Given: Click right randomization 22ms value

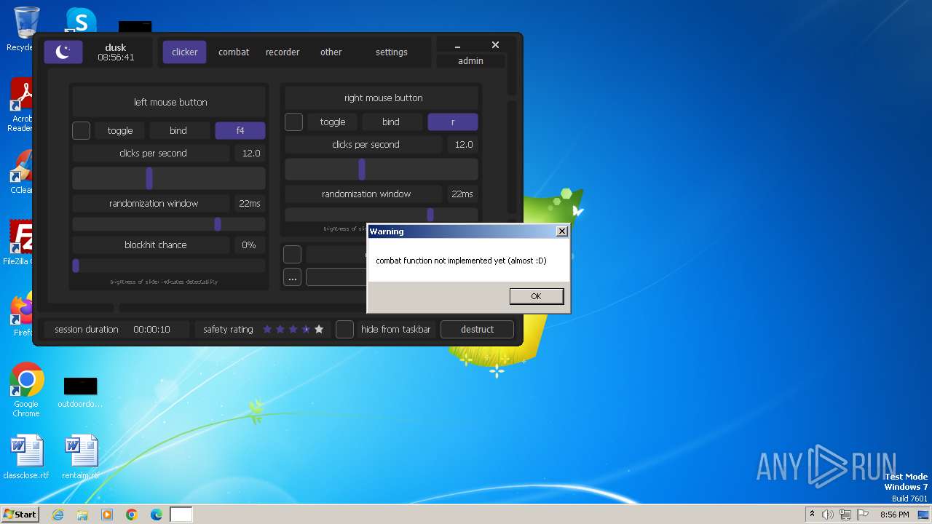Looking at the screenshot, I should pos(462,194).
